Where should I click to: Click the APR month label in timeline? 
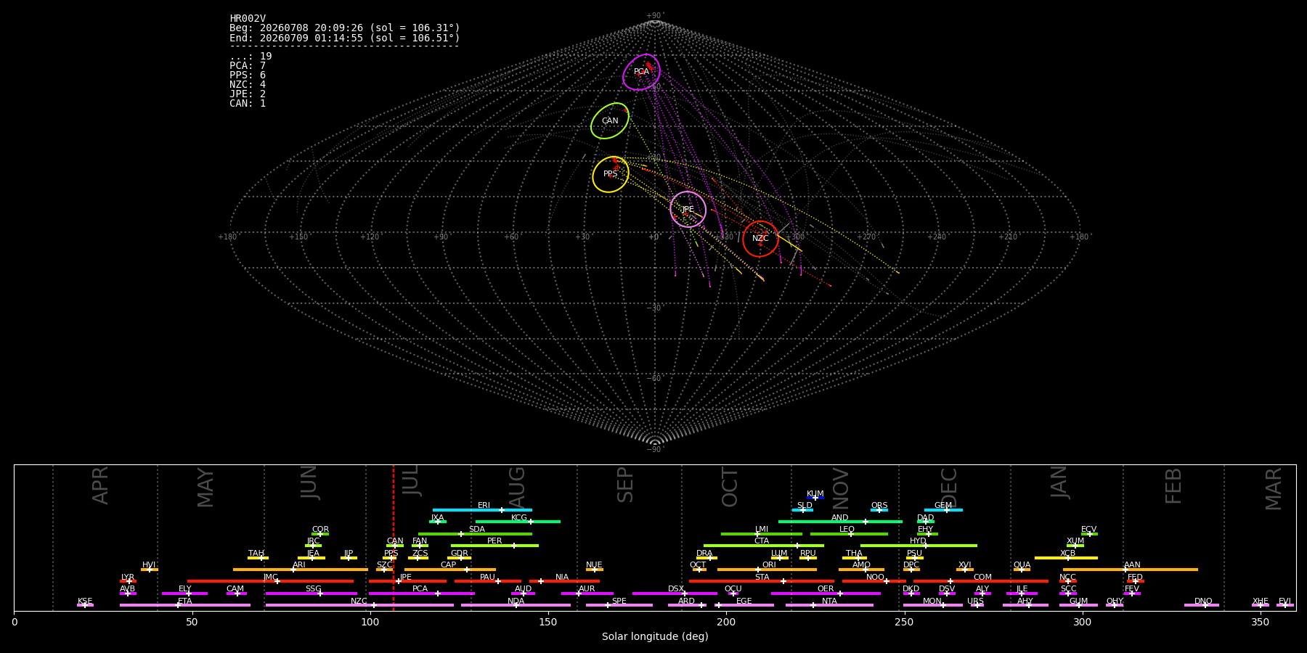(x=100, y=485)
